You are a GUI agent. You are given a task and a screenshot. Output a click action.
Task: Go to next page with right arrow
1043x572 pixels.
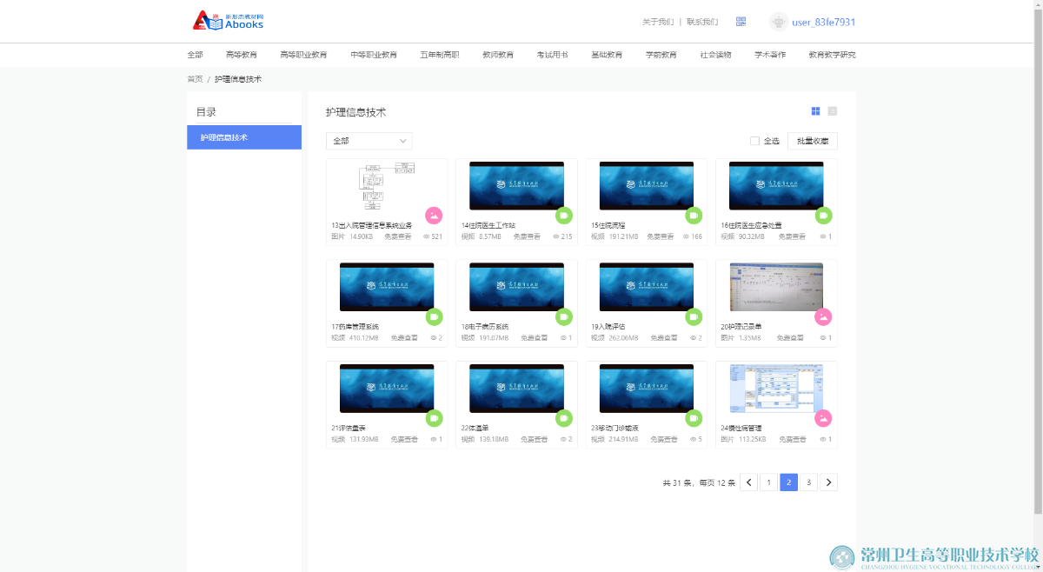point(828,482)
